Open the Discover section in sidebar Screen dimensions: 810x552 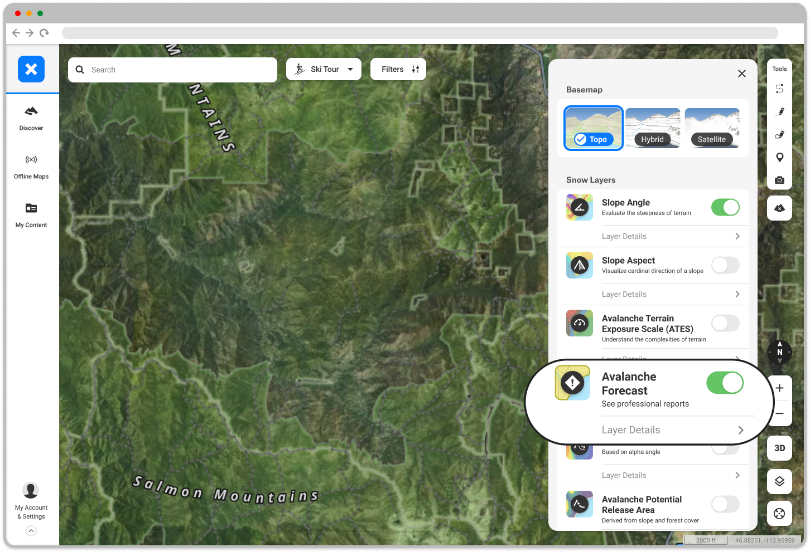pos(31,118)
